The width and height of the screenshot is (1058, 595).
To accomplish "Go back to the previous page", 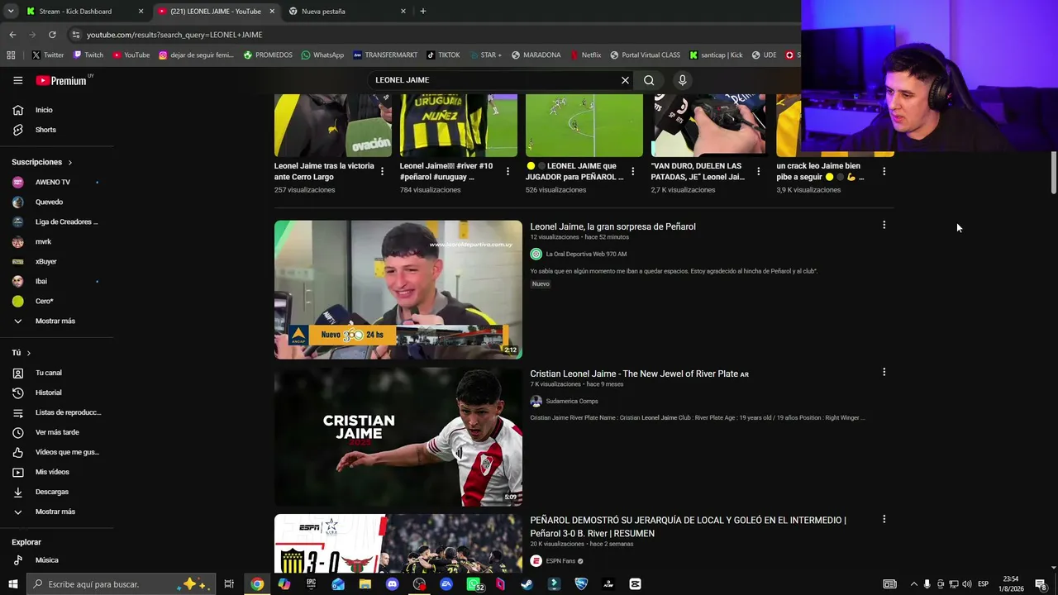I will point(12,35).
